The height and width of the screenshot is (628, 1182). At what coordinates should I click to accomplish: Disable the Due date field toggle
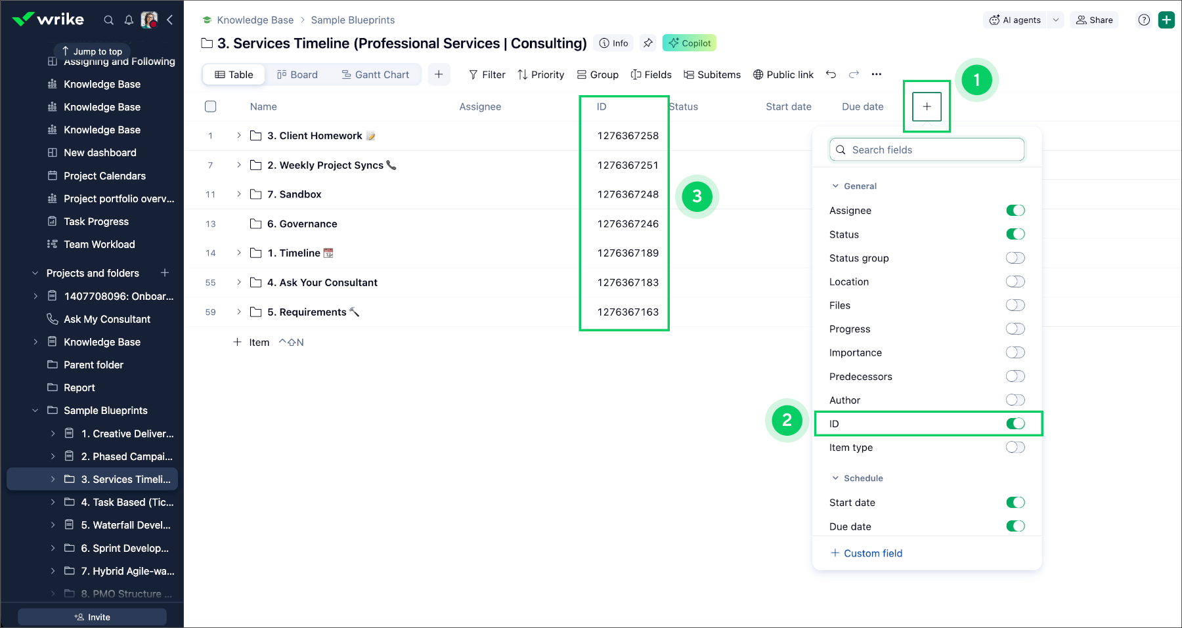(1015, 526)
